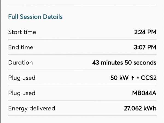Click the divider between Start and End time
Image resolution: width=164 pixels, height=123 pixels.
tap(82, 39)
